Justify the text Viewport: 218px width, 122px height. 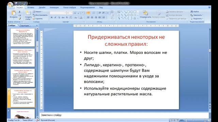[x=99, y=17]
